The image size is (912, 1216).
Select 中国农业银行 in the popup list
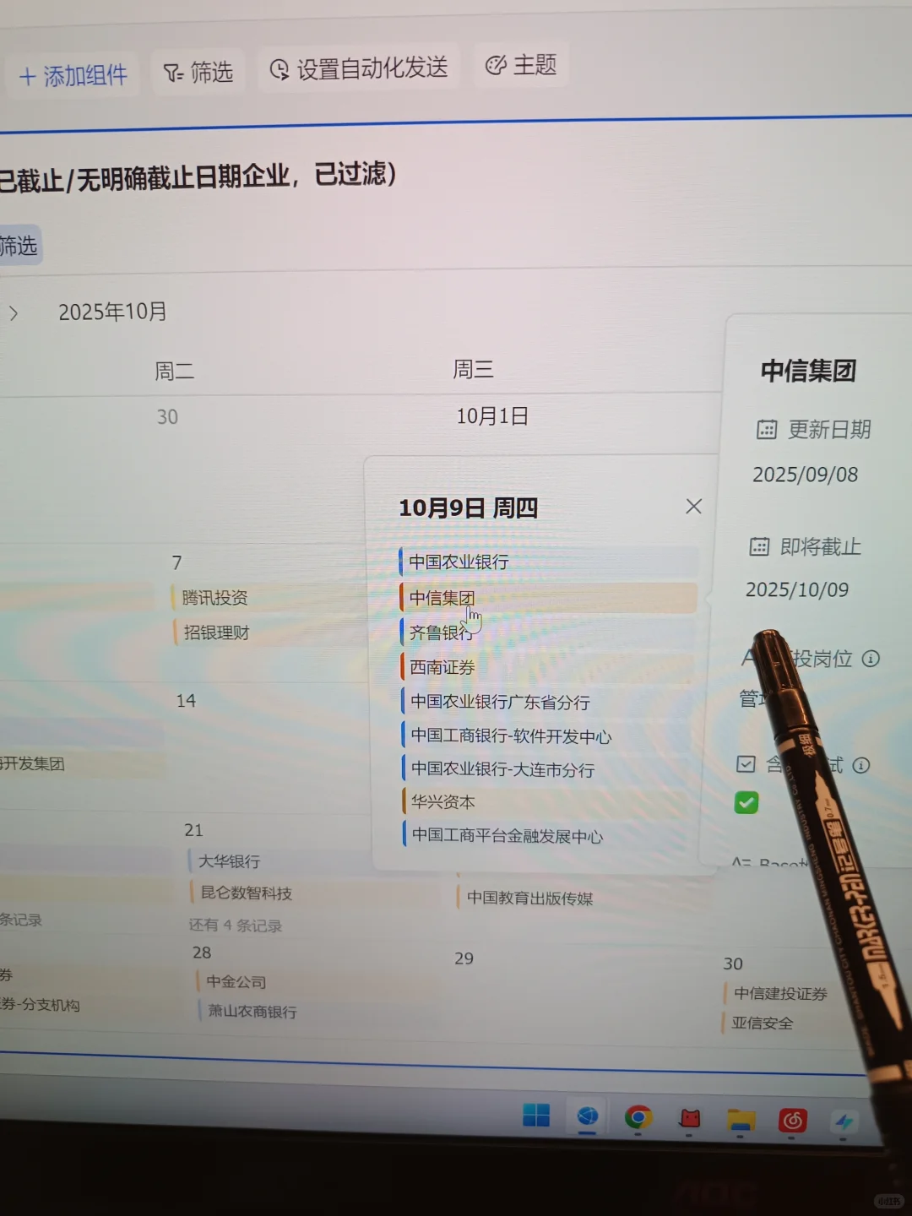pos(549,562)
